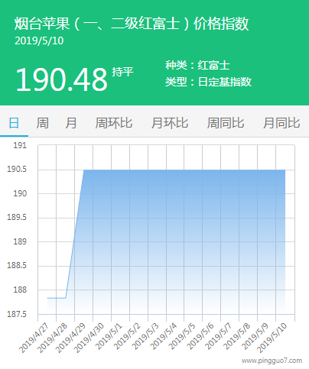Screen dimensions: 309x369
Task: Select the 日 daily tab
Action: pyautogui.click(x=14, y=123)
